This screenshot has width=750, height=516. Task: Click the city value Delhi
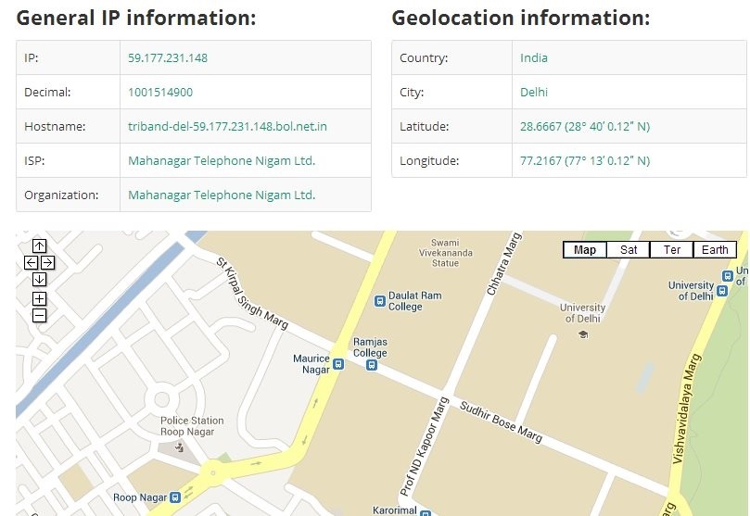pos(534,93)
